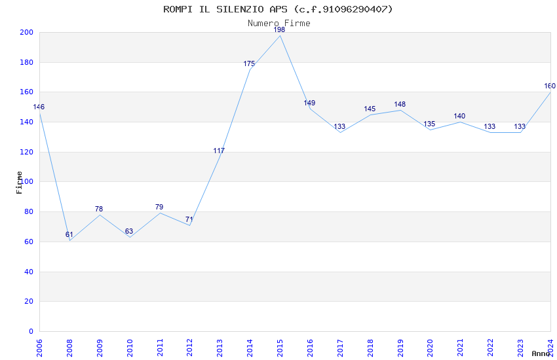Select the 135 data label for 2020

[429, 124]
